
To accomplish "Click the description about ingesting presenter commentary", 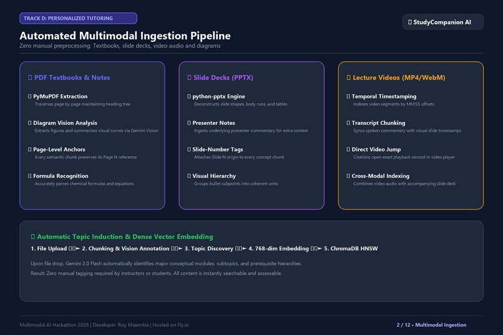I will click(251, 131).
